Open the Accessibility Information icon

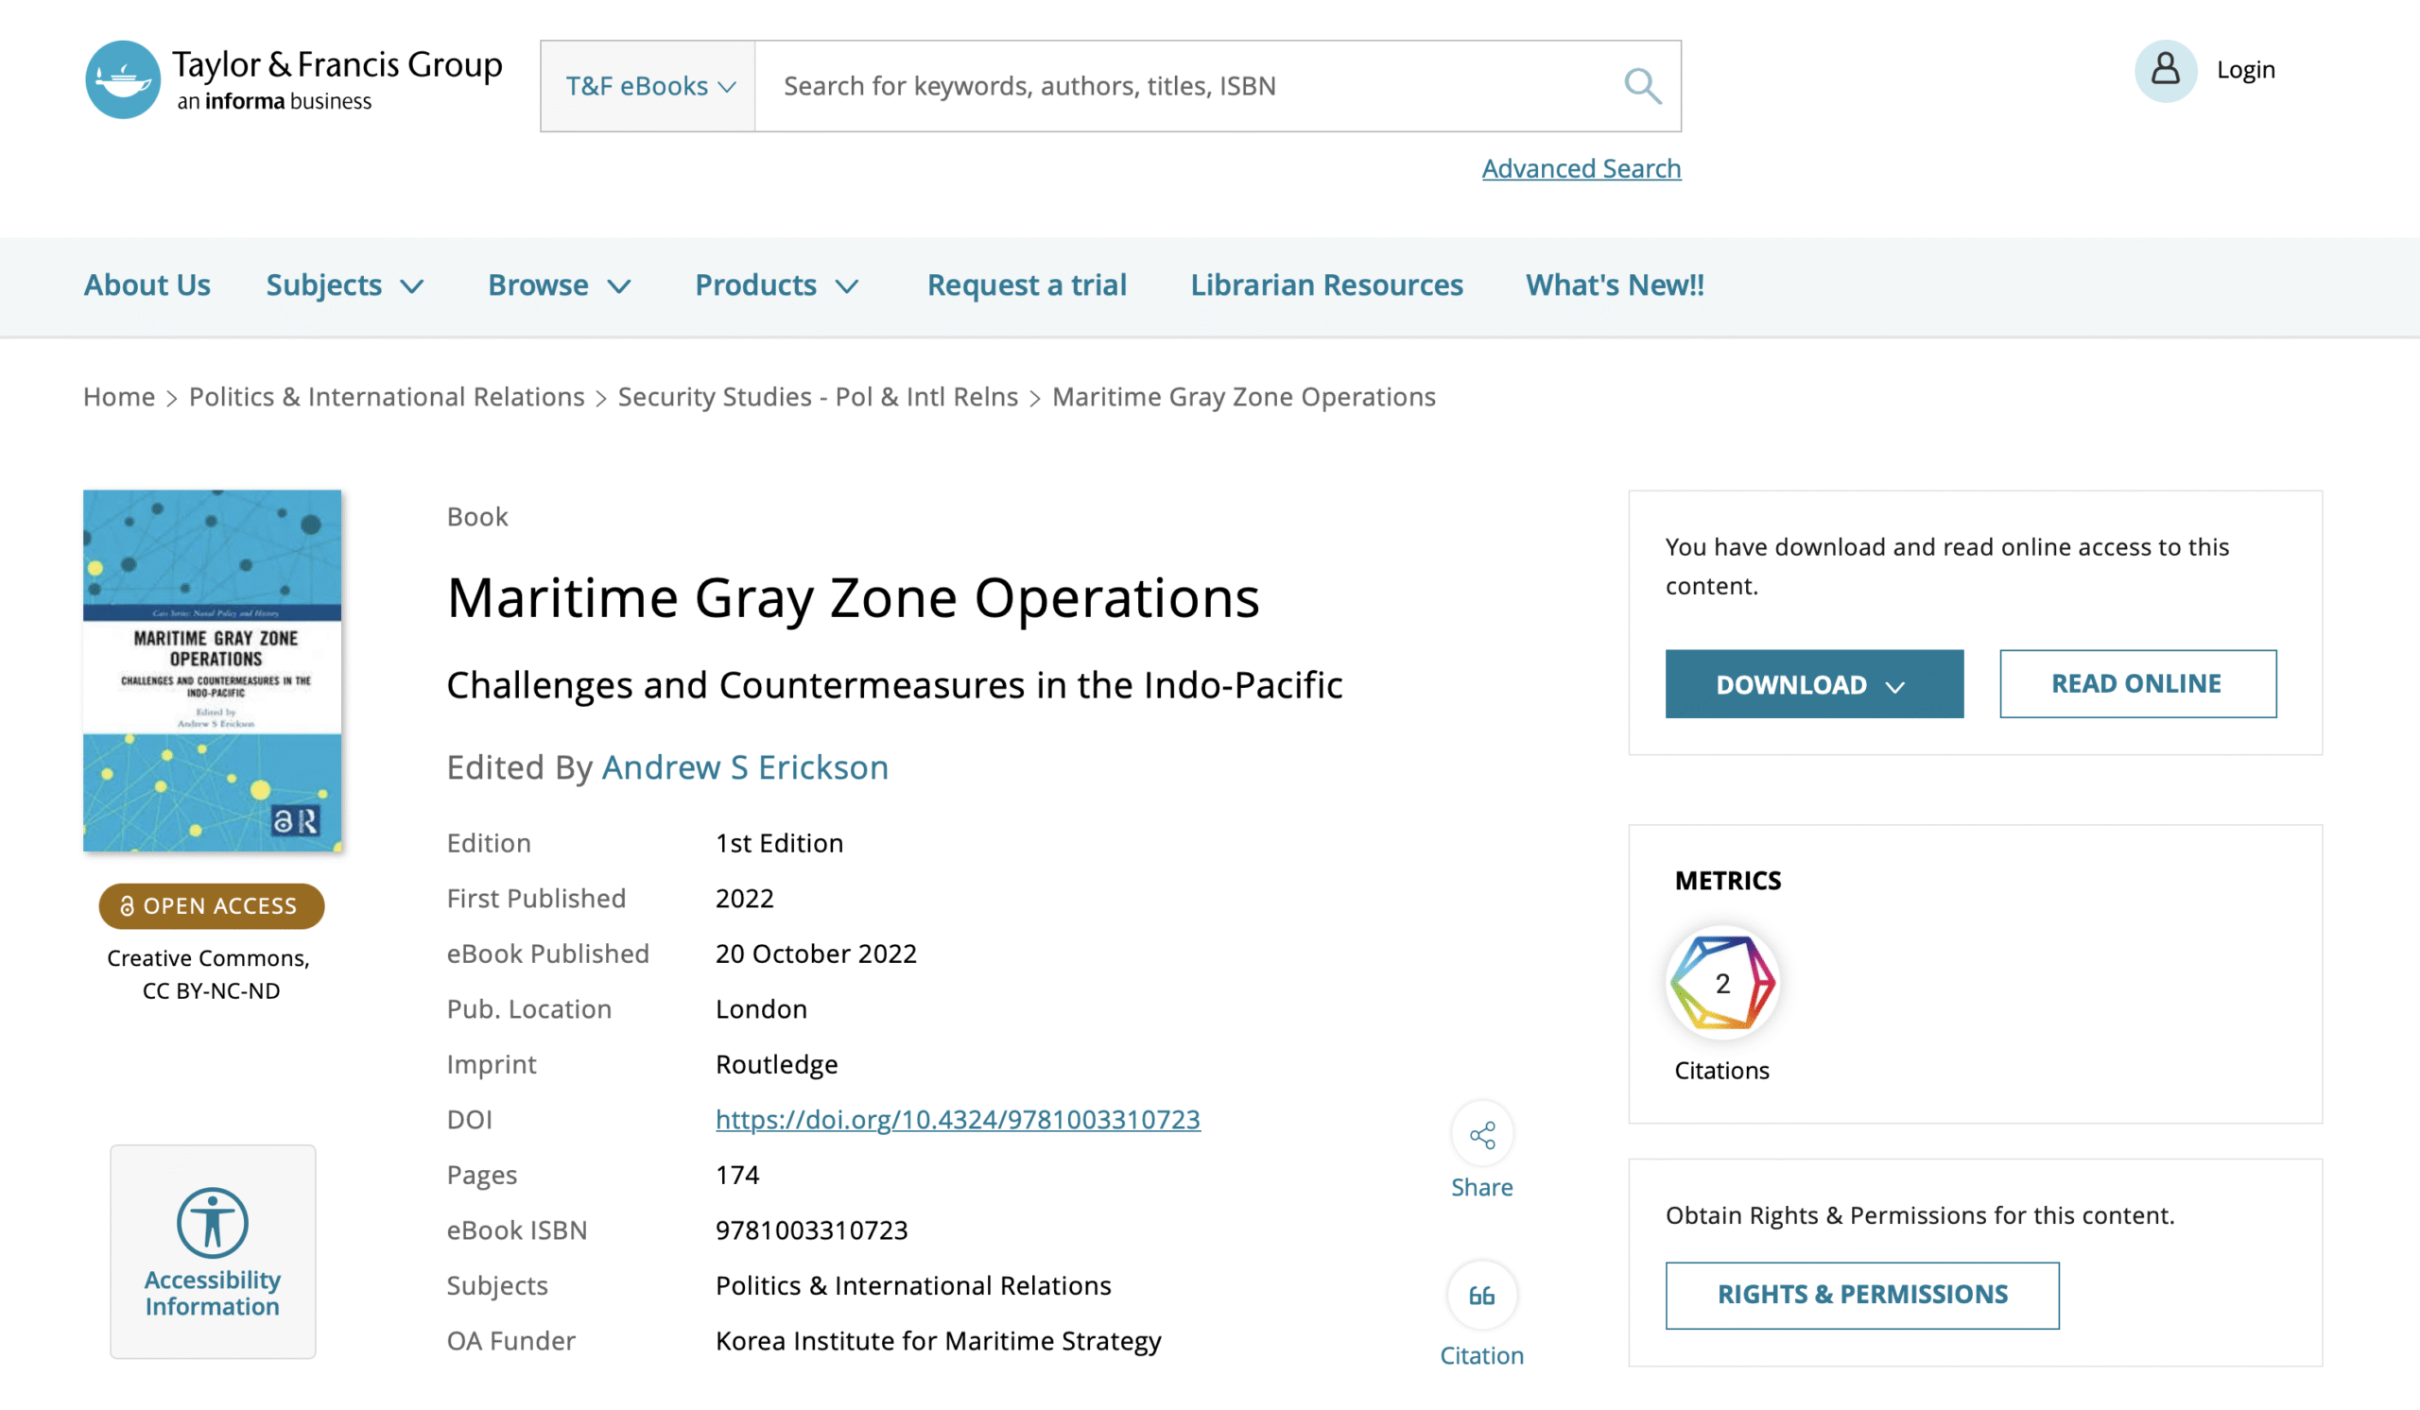click(213, 1222)
